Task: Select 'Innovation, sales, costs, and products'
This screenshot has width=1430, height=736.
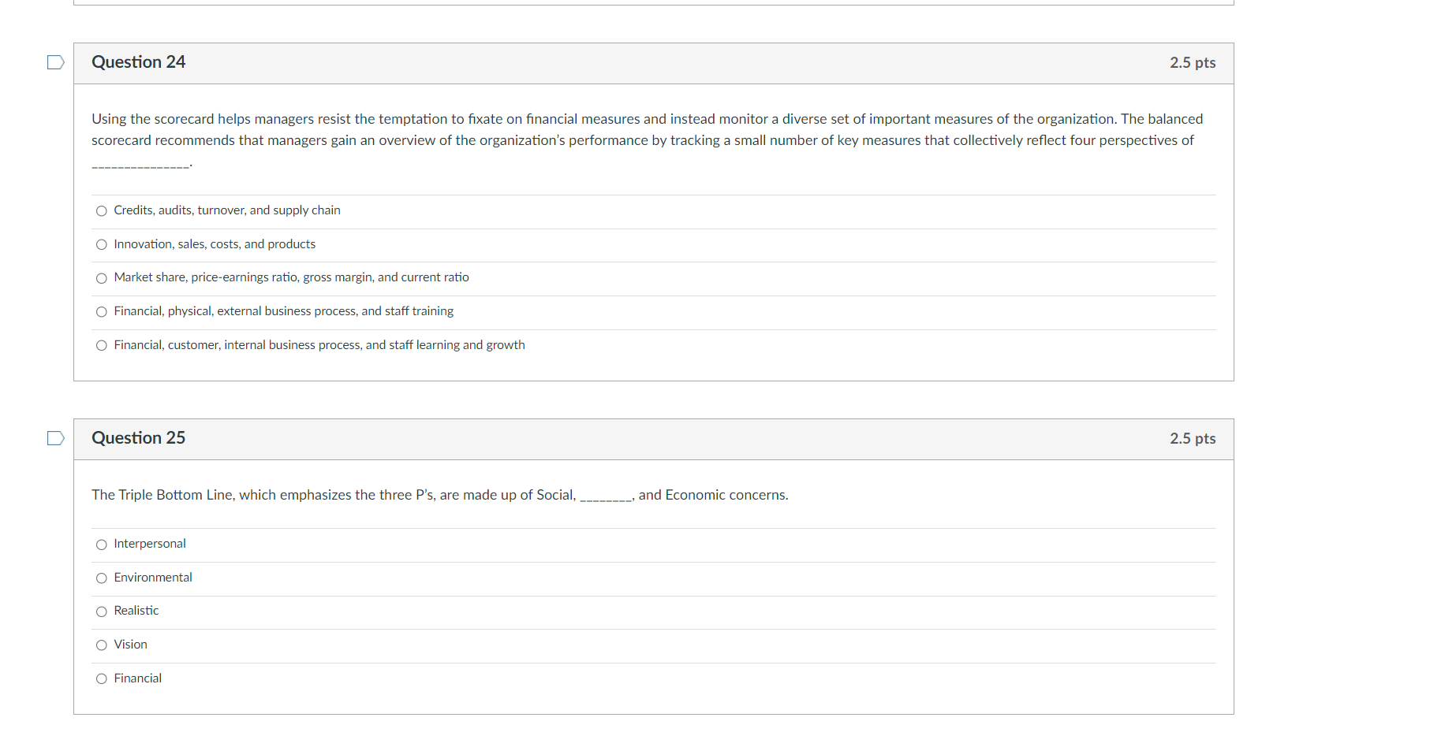Action: (x=101, y=244)
